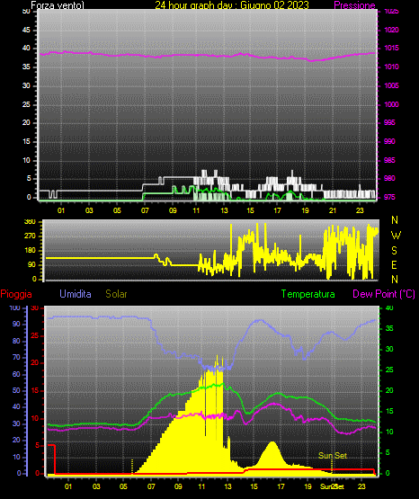Click wind direction axis value 180
This screenshot has width=419, height=499.
click(x=30, y=251)
